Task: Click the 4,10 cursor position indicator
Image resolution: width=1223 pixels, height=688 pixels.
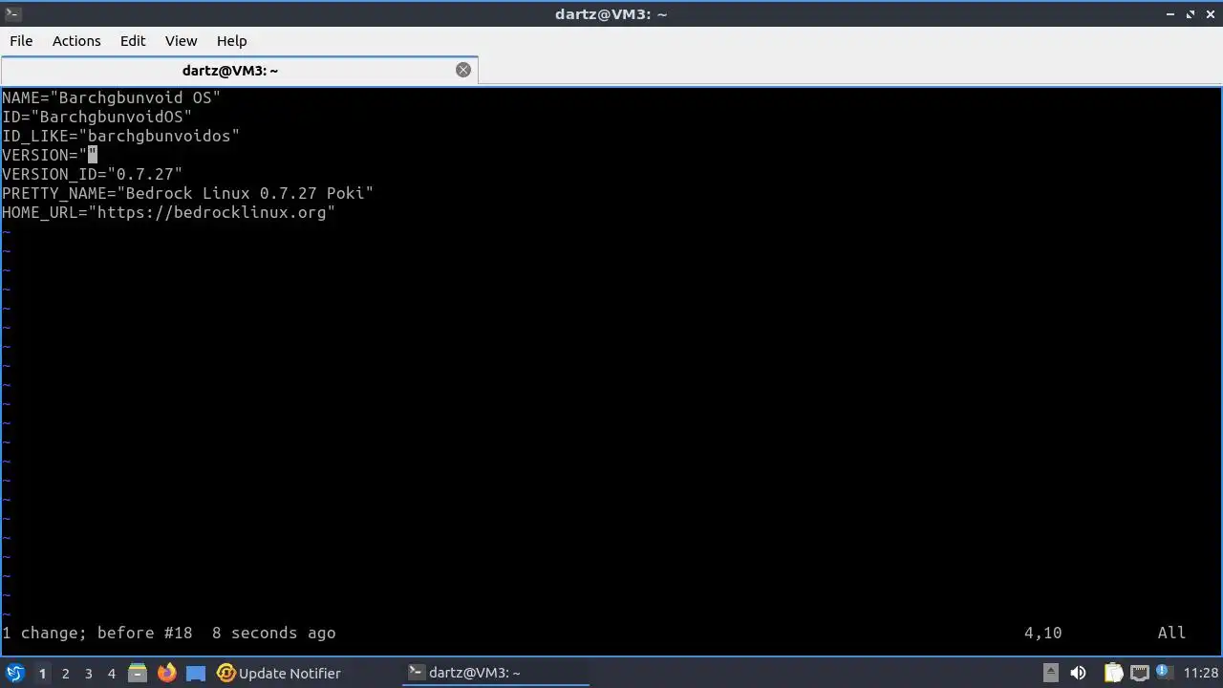Action: point(1042,633)
